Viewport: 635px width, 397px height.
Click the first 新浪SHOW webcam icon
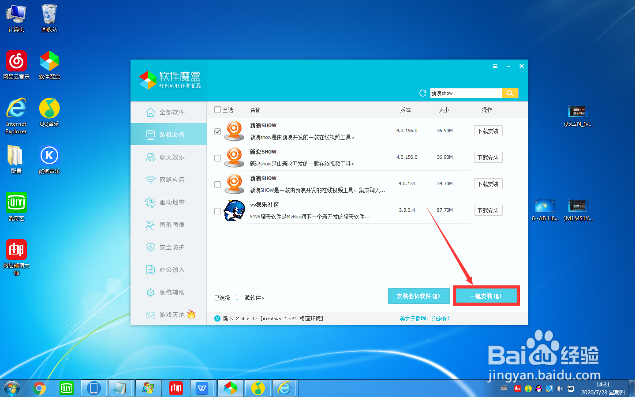(x=234, y=131)
